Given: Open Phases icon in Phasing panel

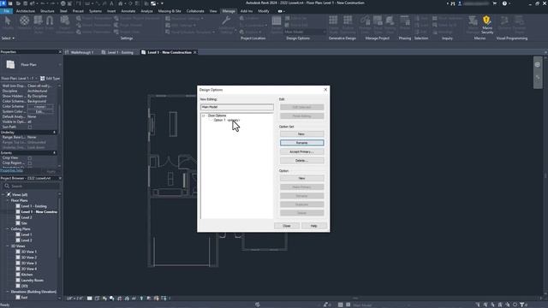Looking at the screenshot, I should [x=405, y=21].
